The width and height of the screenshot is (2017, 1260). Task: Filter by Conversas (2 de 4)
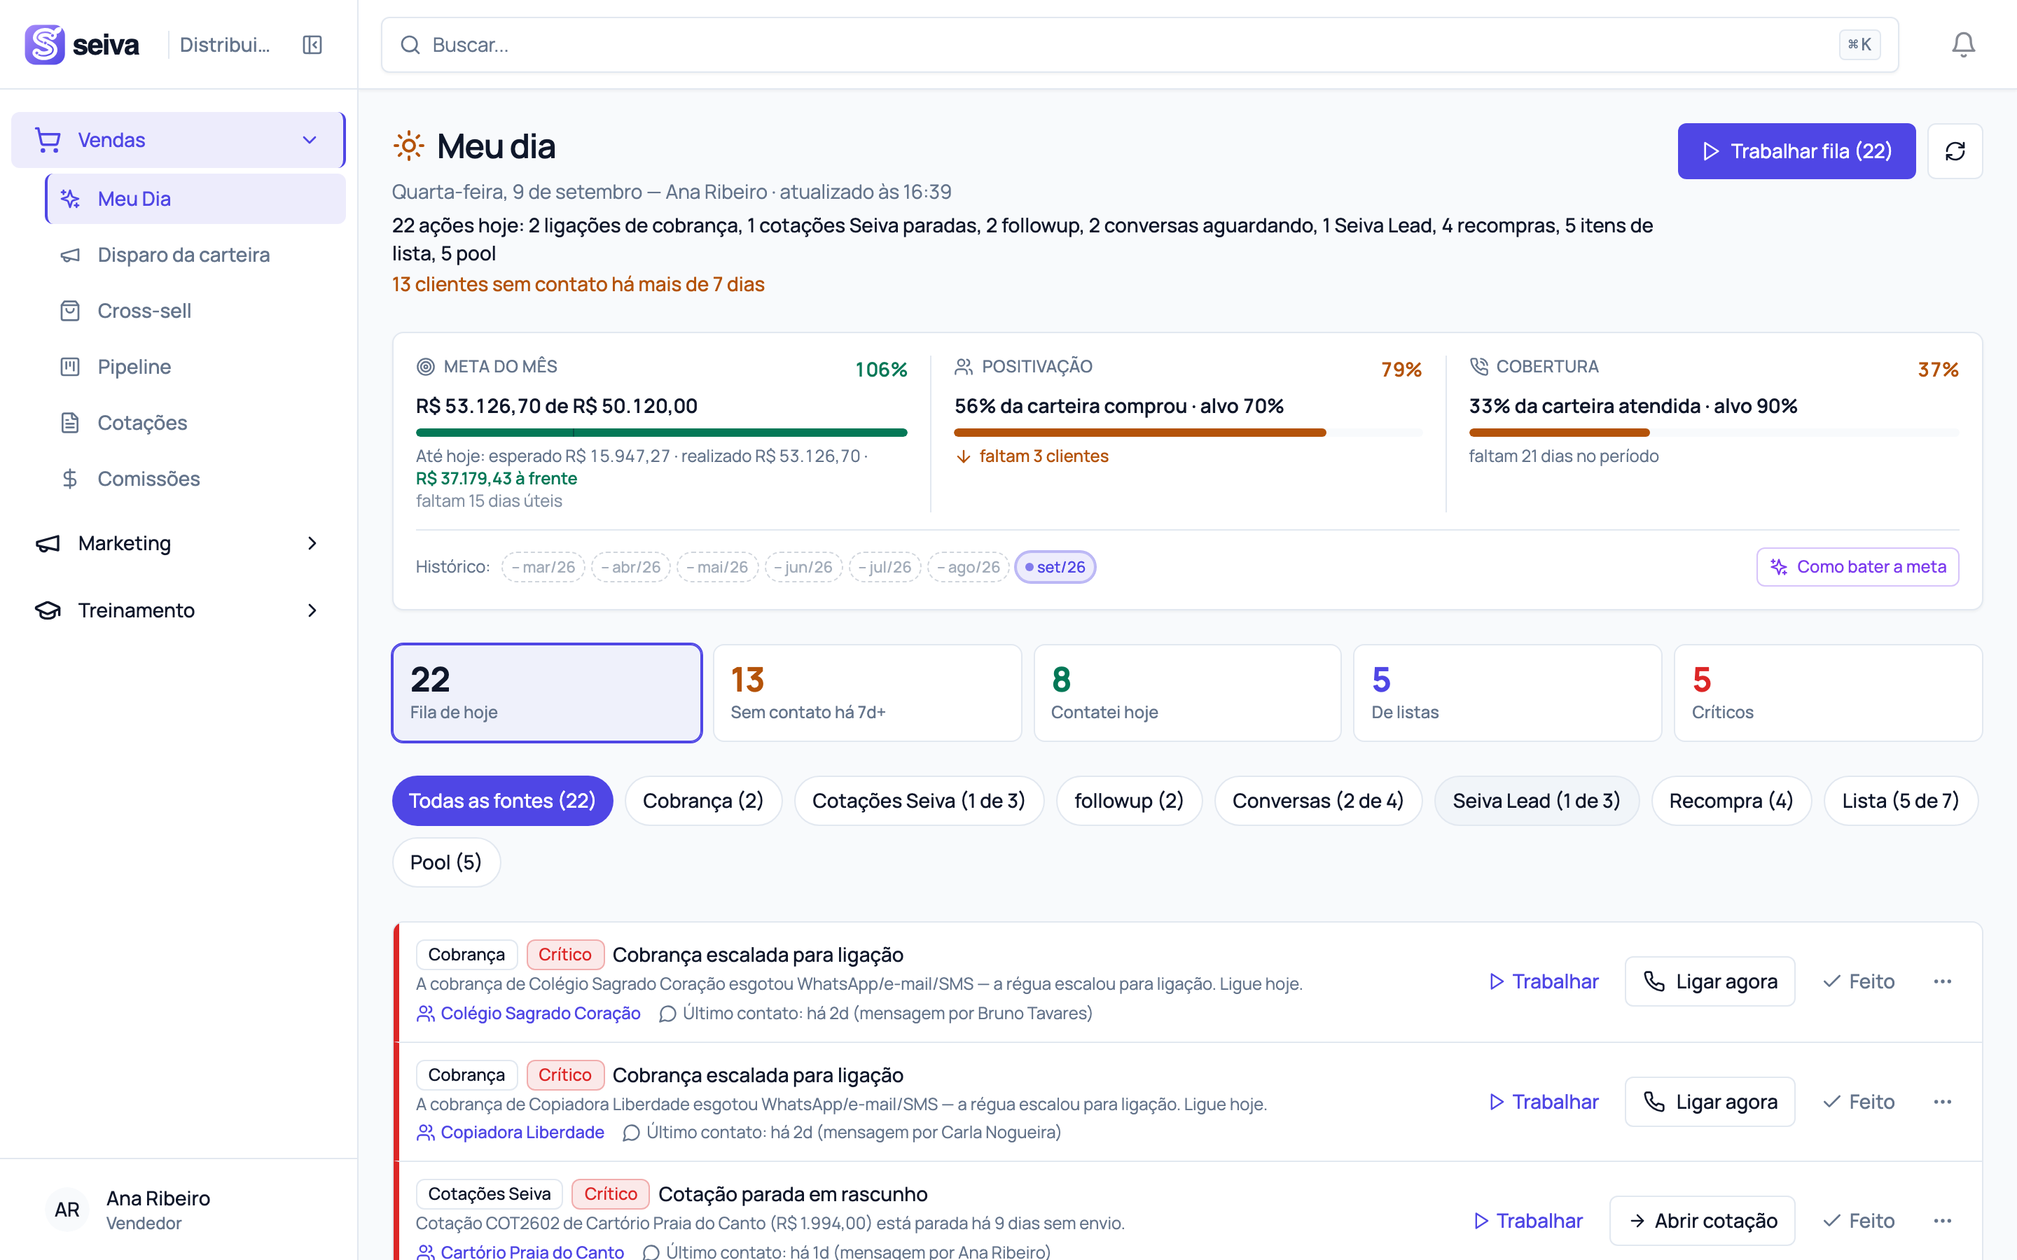coord(1318,801)
